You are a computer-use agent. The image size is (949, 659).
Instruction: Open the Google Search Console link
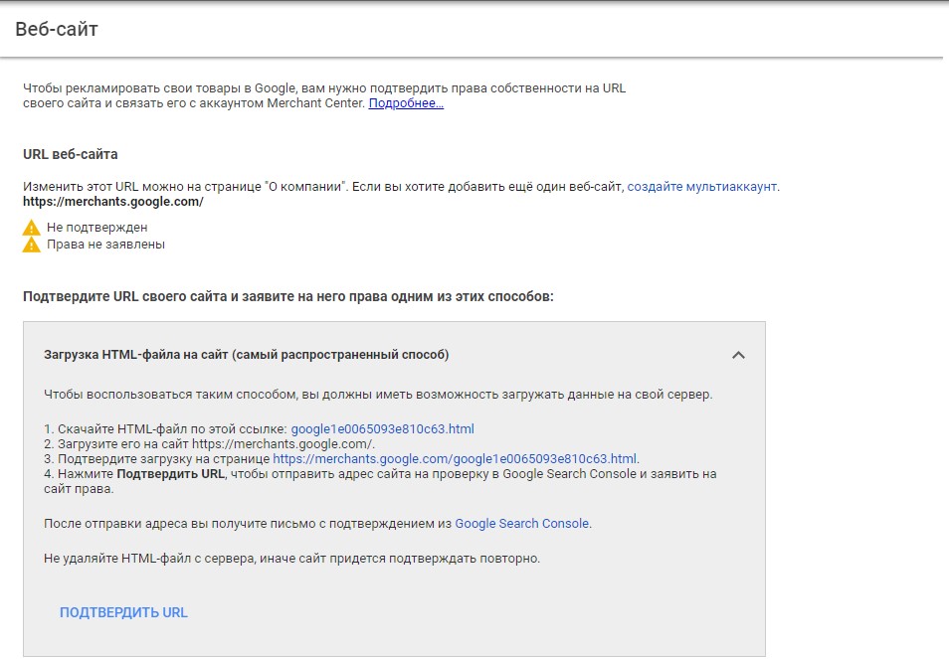[521, 524]
